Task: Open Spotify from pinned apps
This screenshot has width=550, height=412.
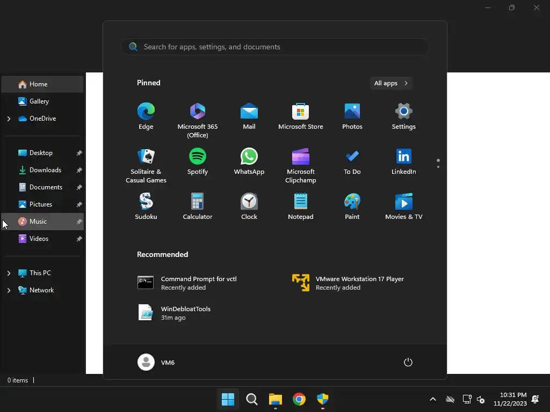Action: pos(198,161)
